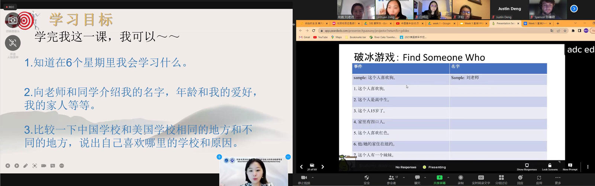Expand share screen options caret

[x=448, y=177]
